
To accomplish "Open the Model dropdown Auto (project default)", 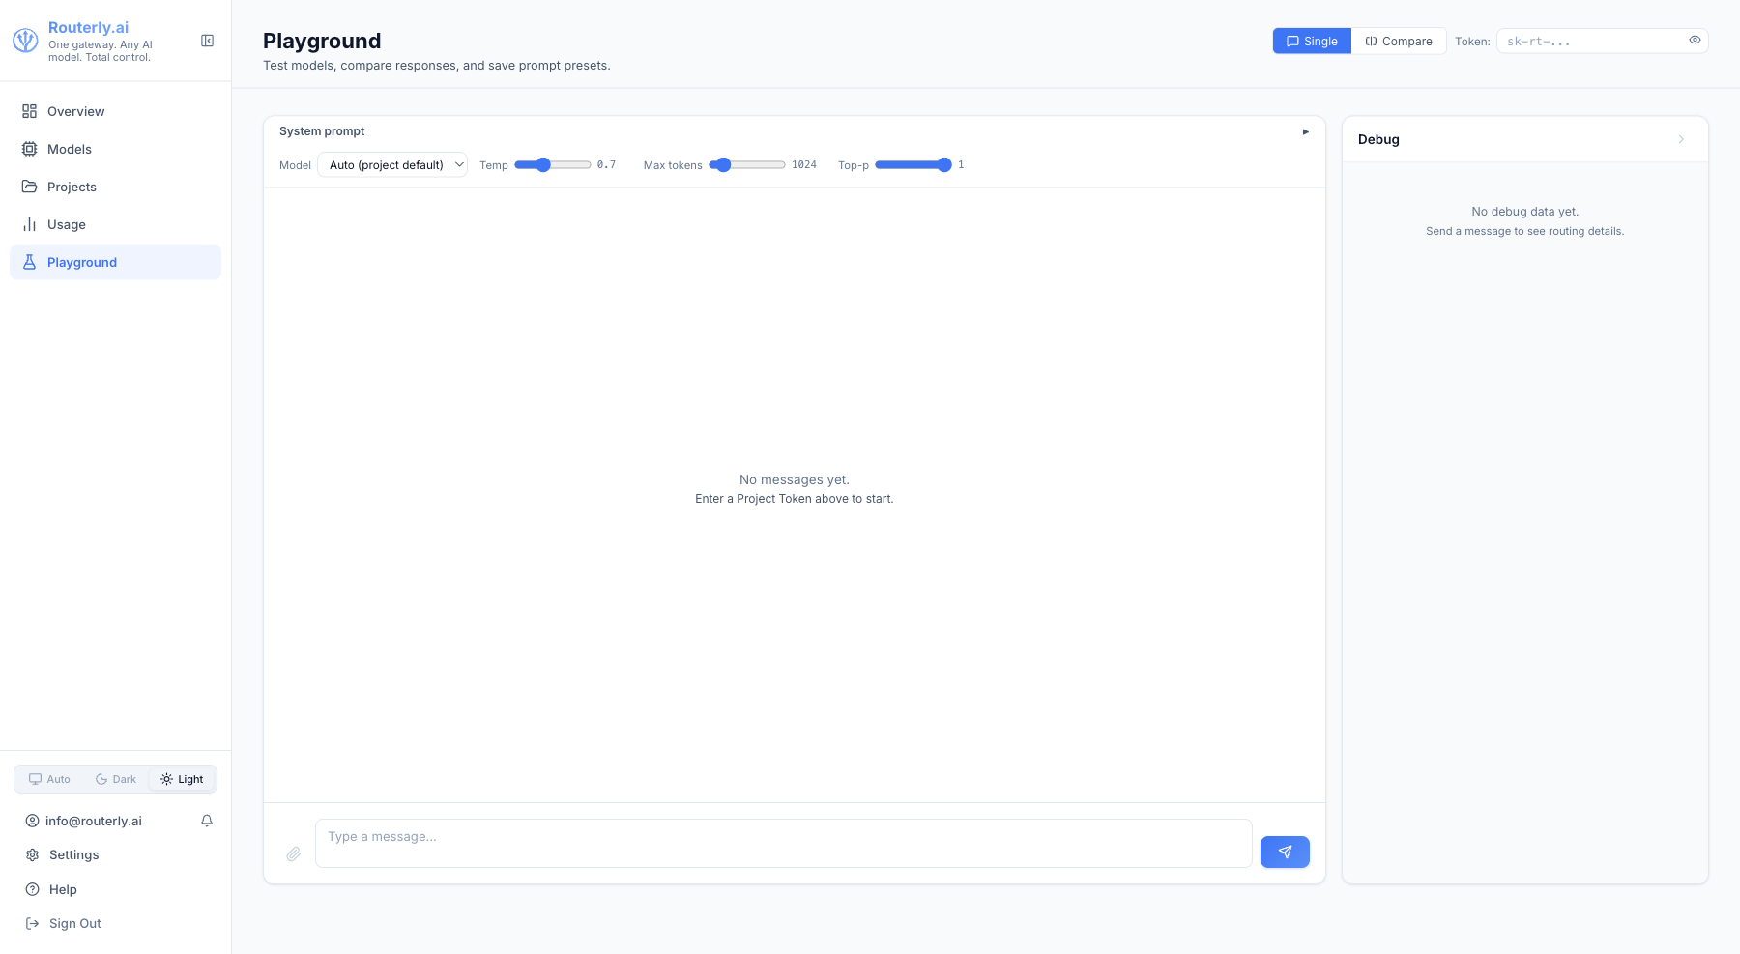I will tap(392, 165).
